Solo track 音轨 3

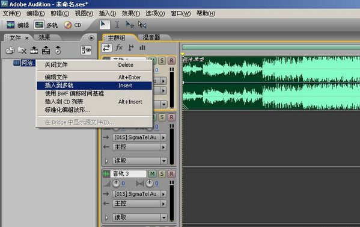(162, 174)
